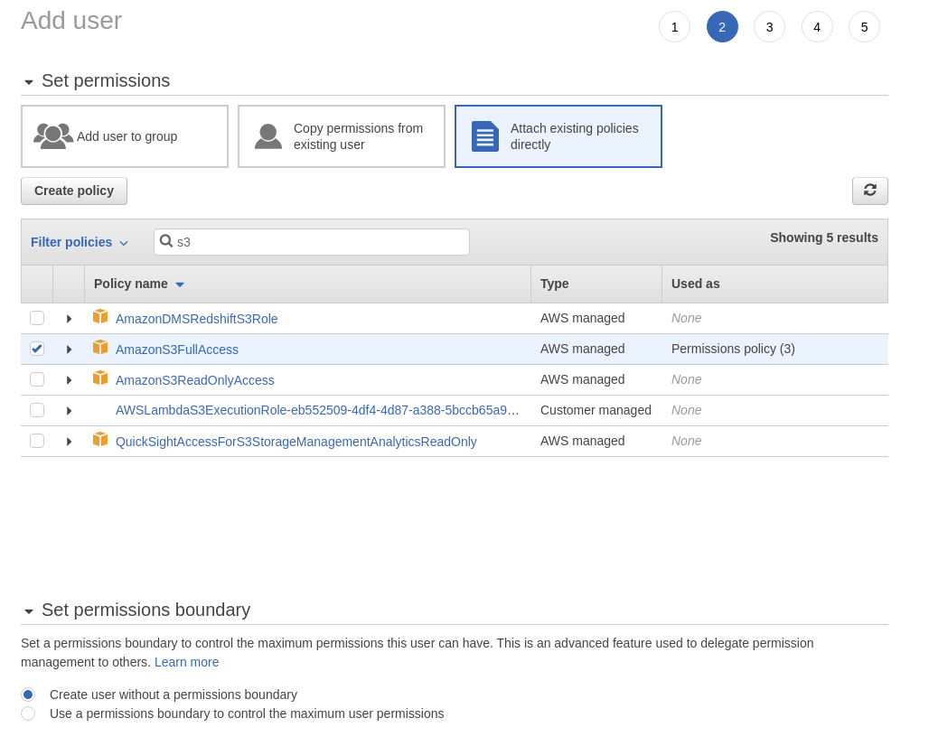The image size is (929, 746).
Task: Click the search magnifier icon
Action: point(167,241)
